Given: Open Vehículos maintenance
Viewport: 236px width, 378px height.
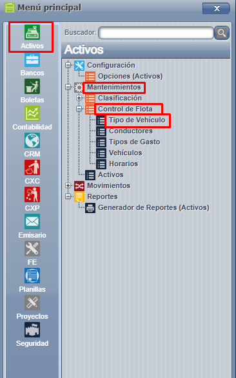Looking at the screenshot, I should 126,153.
